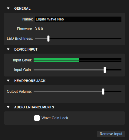Click the HEADPHONE JACK header label
Image resolution: width=129 pixels, height=140 pixels.
point(30,81)
